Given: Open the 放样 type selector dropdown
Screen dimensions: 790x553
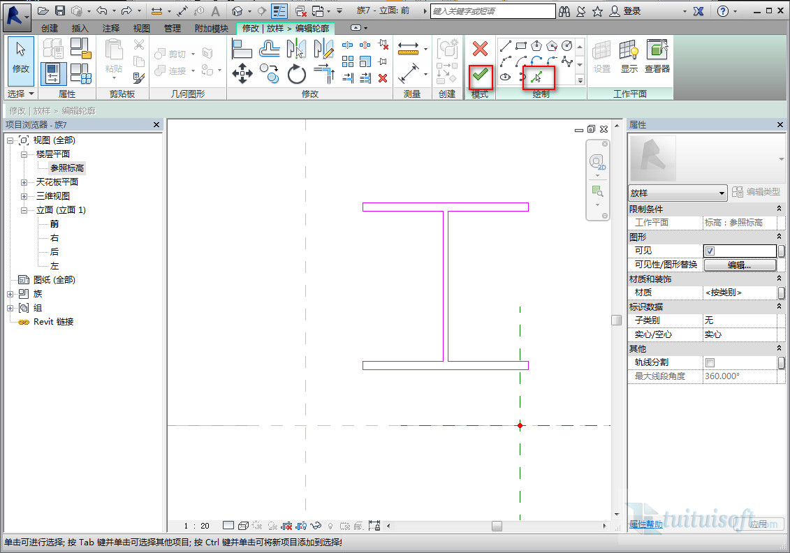Looking at the screenshot, I should 722,193.
